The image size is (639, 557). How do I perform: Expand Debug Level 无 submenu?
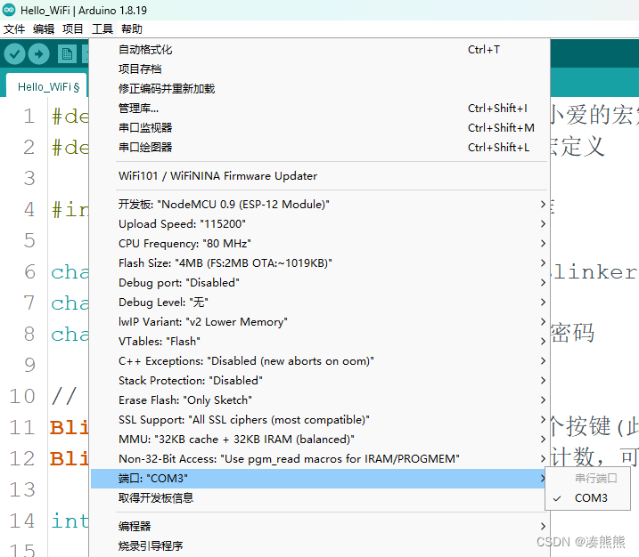coord(319,302)
